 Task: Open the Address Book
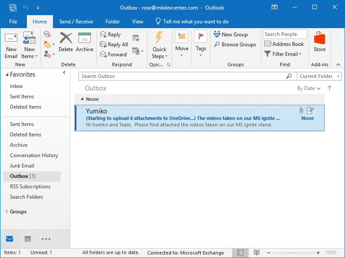(x=284, y=44)
